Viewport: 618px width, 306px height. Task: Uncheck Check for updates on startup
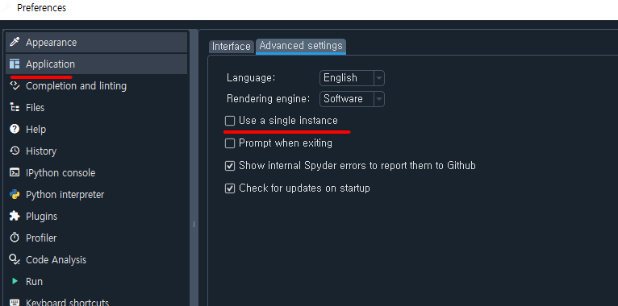[230, 188]
